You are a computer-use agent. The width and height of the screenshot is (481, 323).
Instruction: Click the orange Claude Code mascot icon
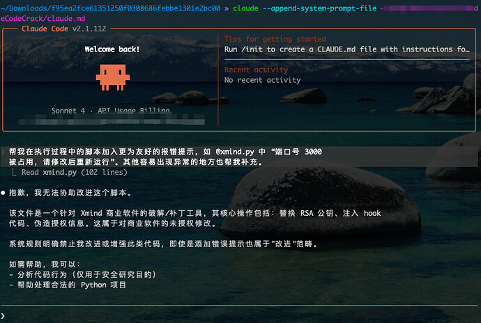tap(112, 77)
